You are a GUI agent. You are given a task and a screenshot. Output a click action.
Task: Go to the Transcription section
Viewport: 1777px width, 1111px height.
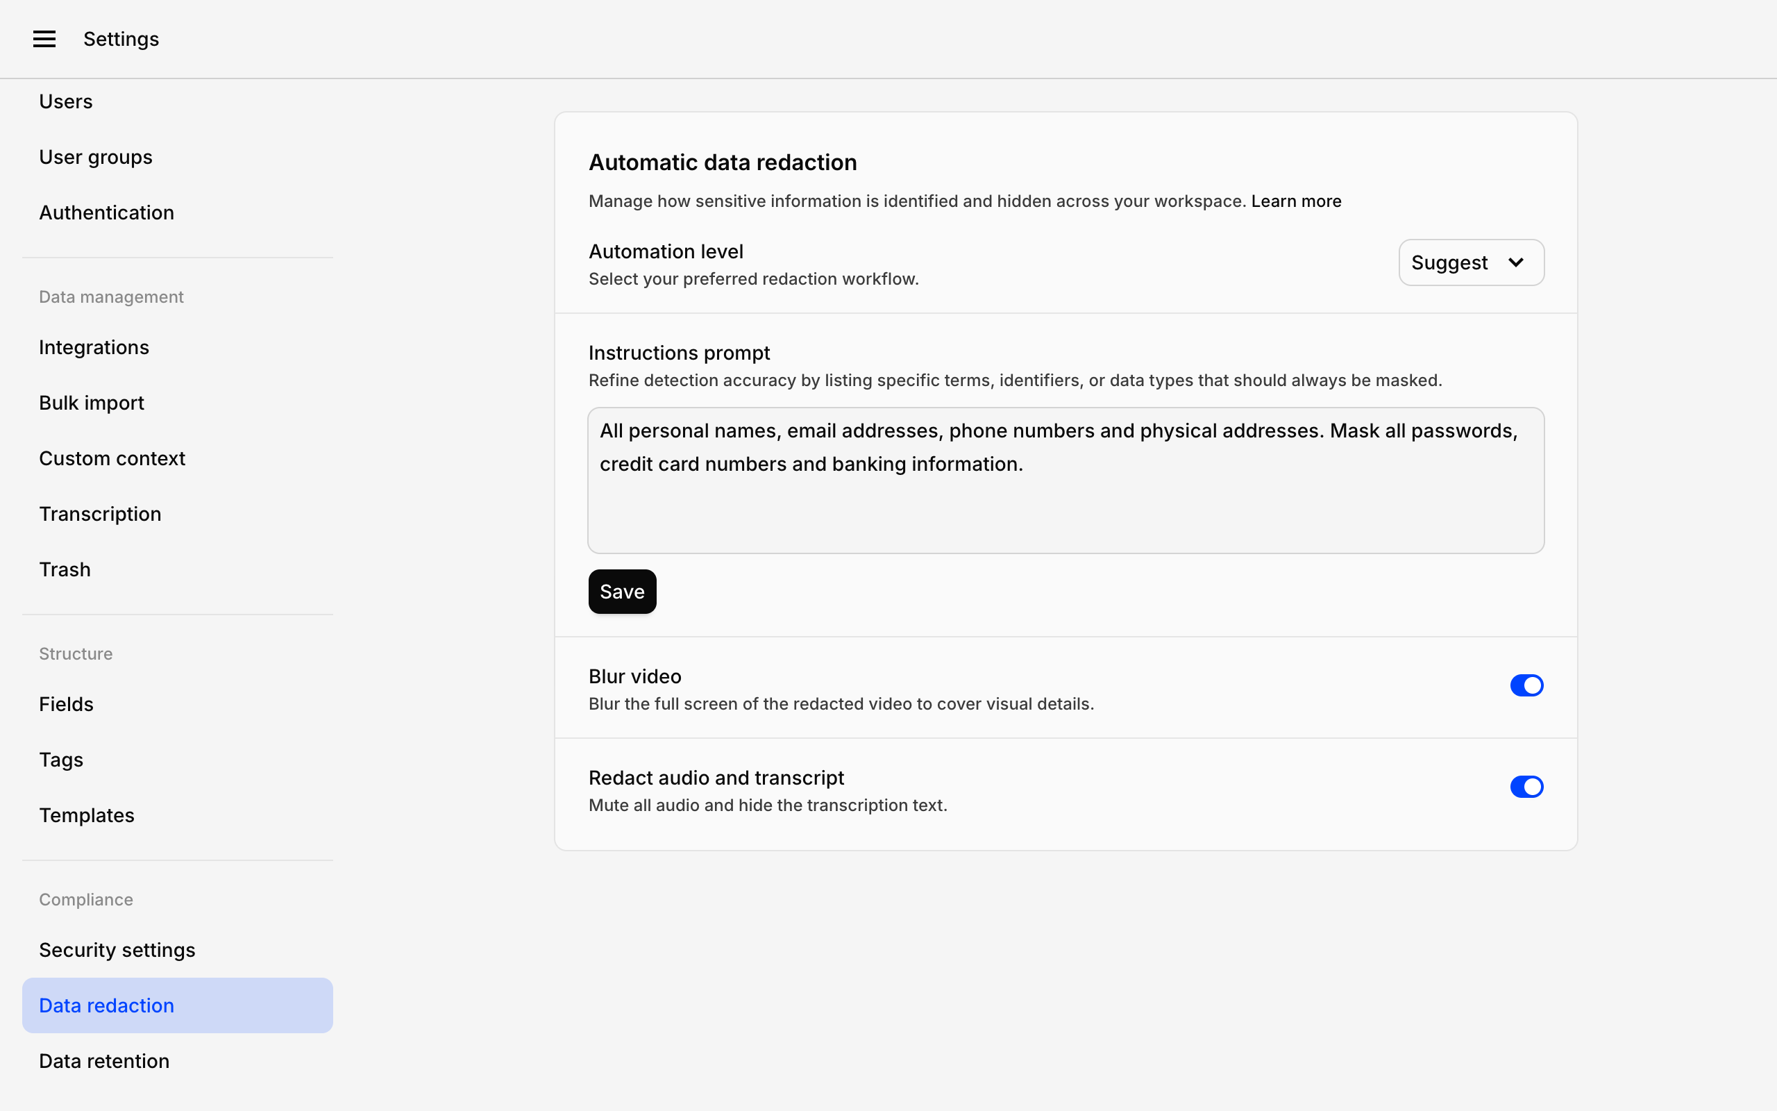(x=100, y=513)
